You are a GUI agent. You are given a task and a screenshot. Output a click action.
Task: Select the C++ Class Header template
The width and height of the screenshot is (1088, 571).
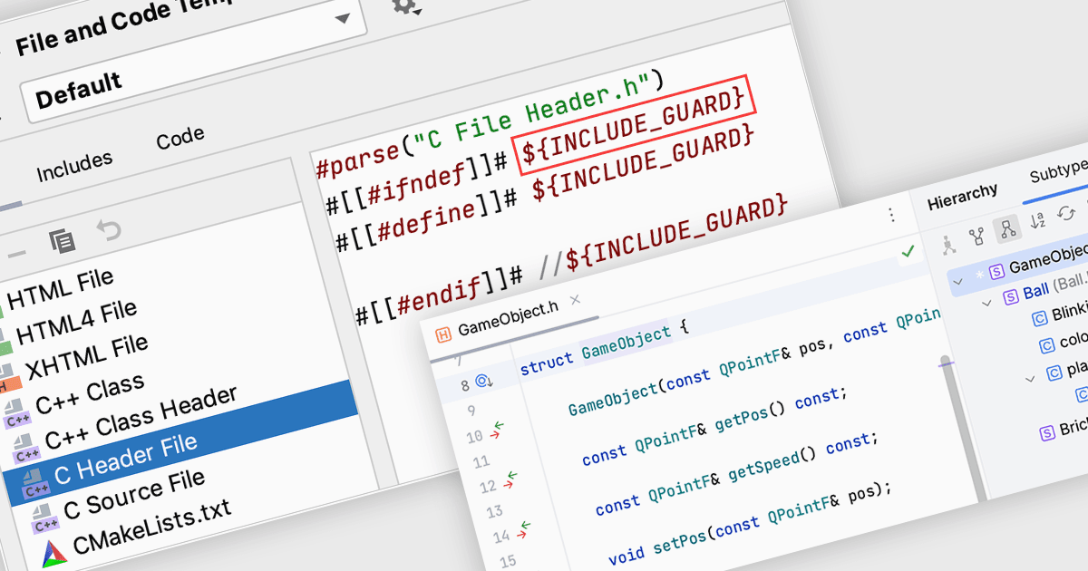141,419
